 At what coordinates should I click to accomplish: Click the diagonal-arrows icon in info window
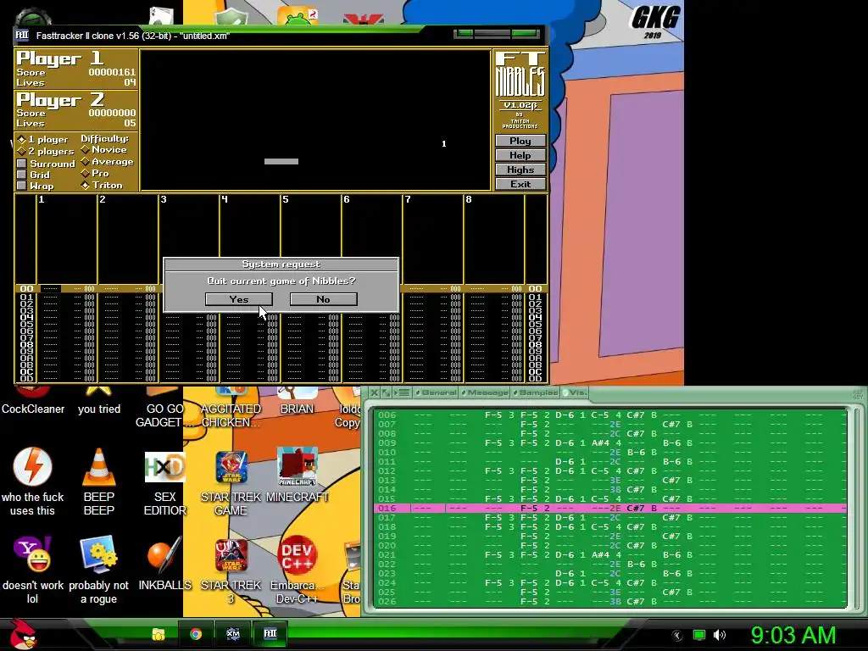coord(387,392)
